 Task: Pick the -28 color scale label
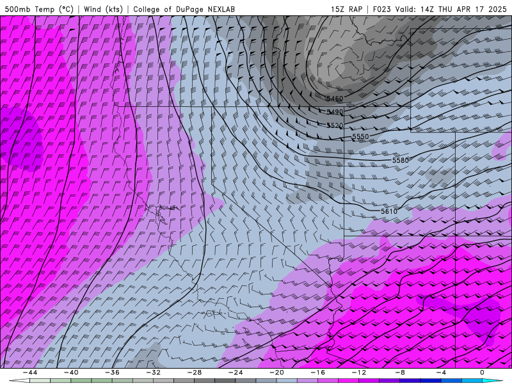pyautogui.click(x=195, y=372)
